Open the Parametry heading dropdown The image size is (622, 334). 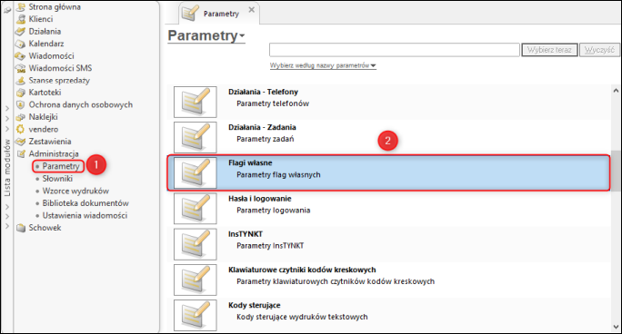pyautogui.click(x=206, y=35)
